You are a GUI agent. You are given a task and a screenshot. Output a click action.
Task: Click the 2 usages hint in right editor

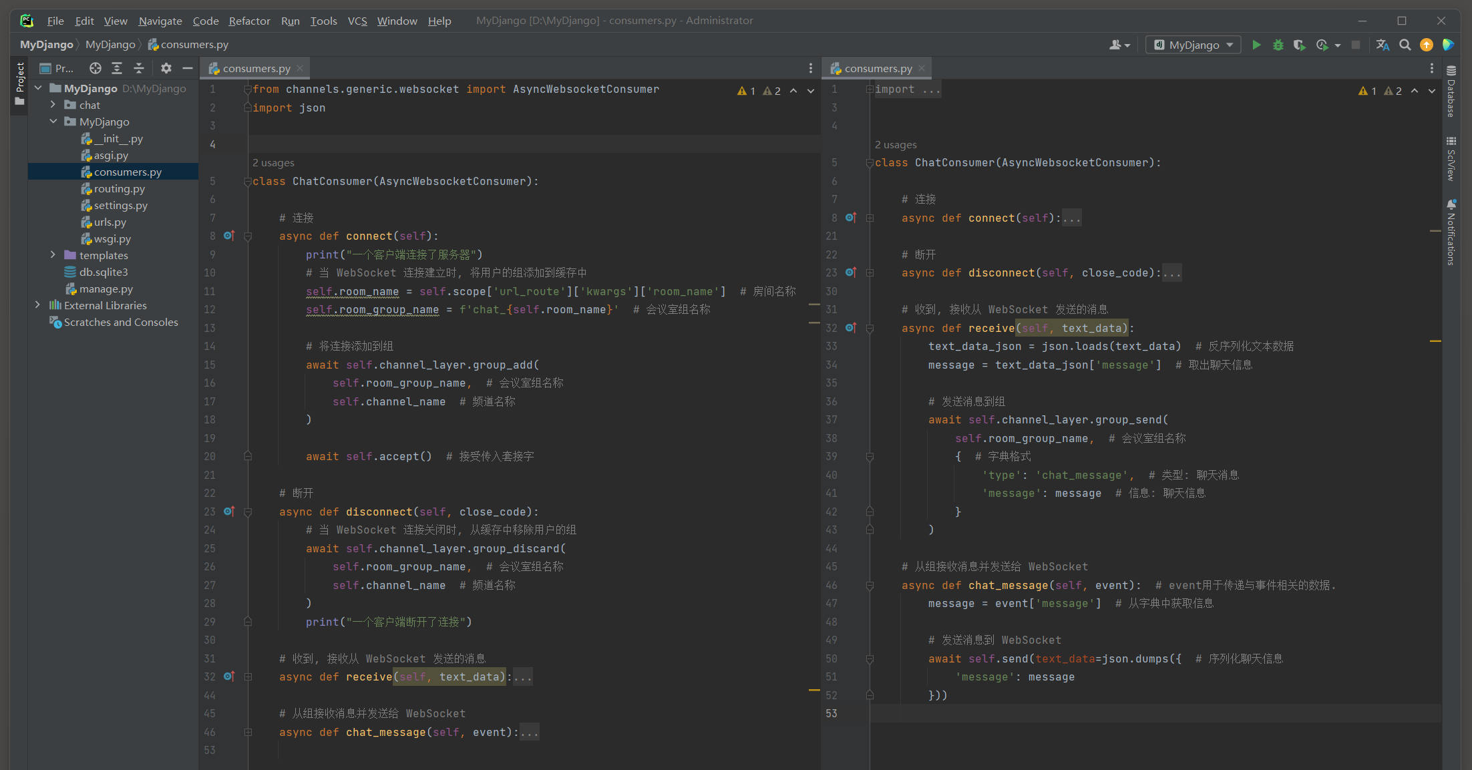[x=895, y=145]
